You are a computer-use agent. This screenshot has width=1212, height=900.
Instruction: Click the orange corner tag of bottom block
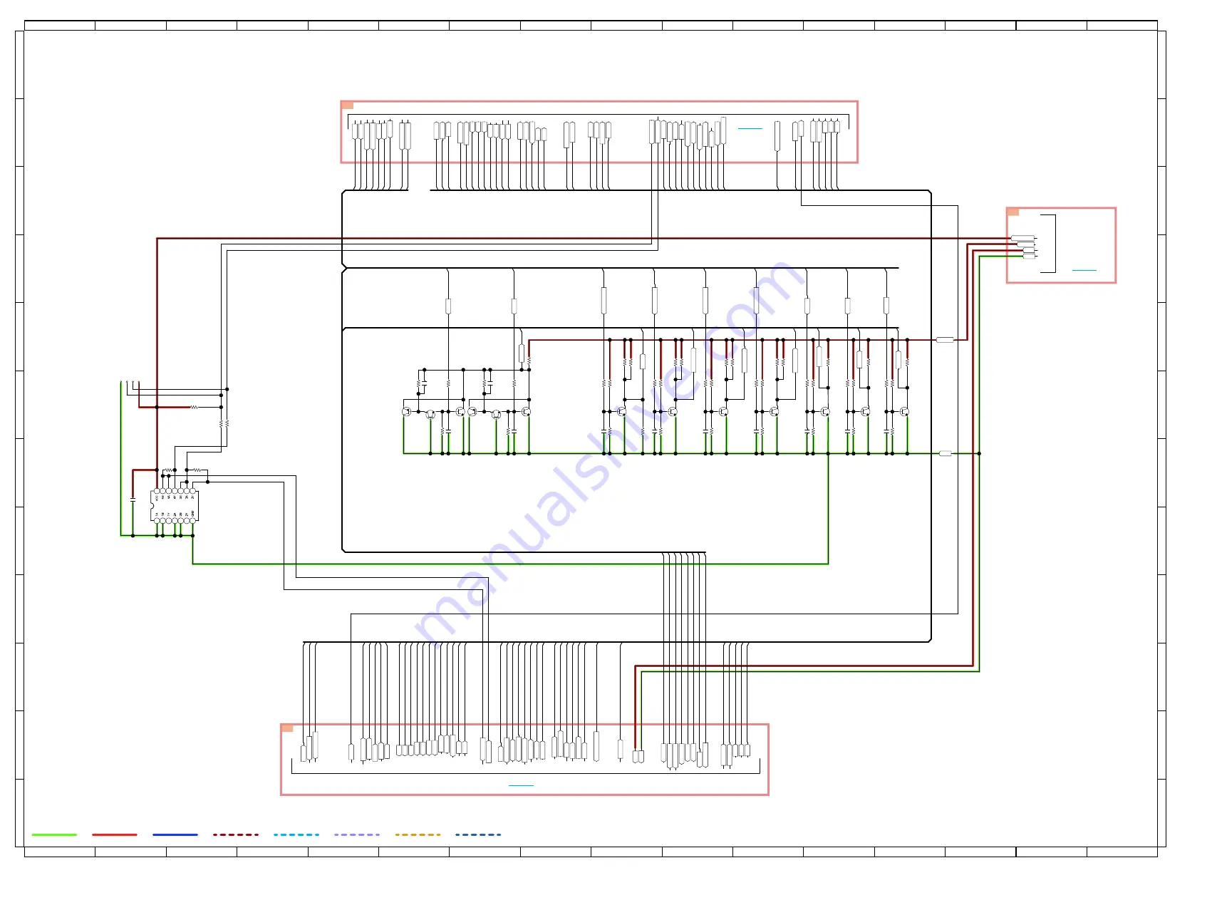pos(287,728)
